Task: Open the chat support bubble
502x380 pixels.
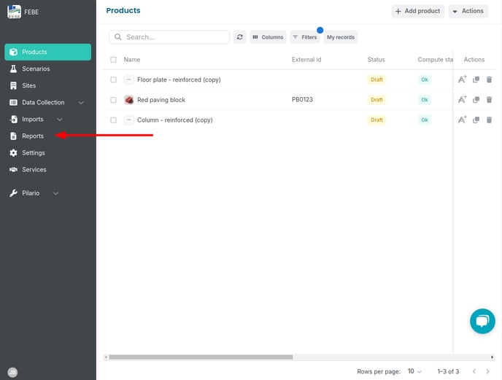Action: [x=482, y=321]
